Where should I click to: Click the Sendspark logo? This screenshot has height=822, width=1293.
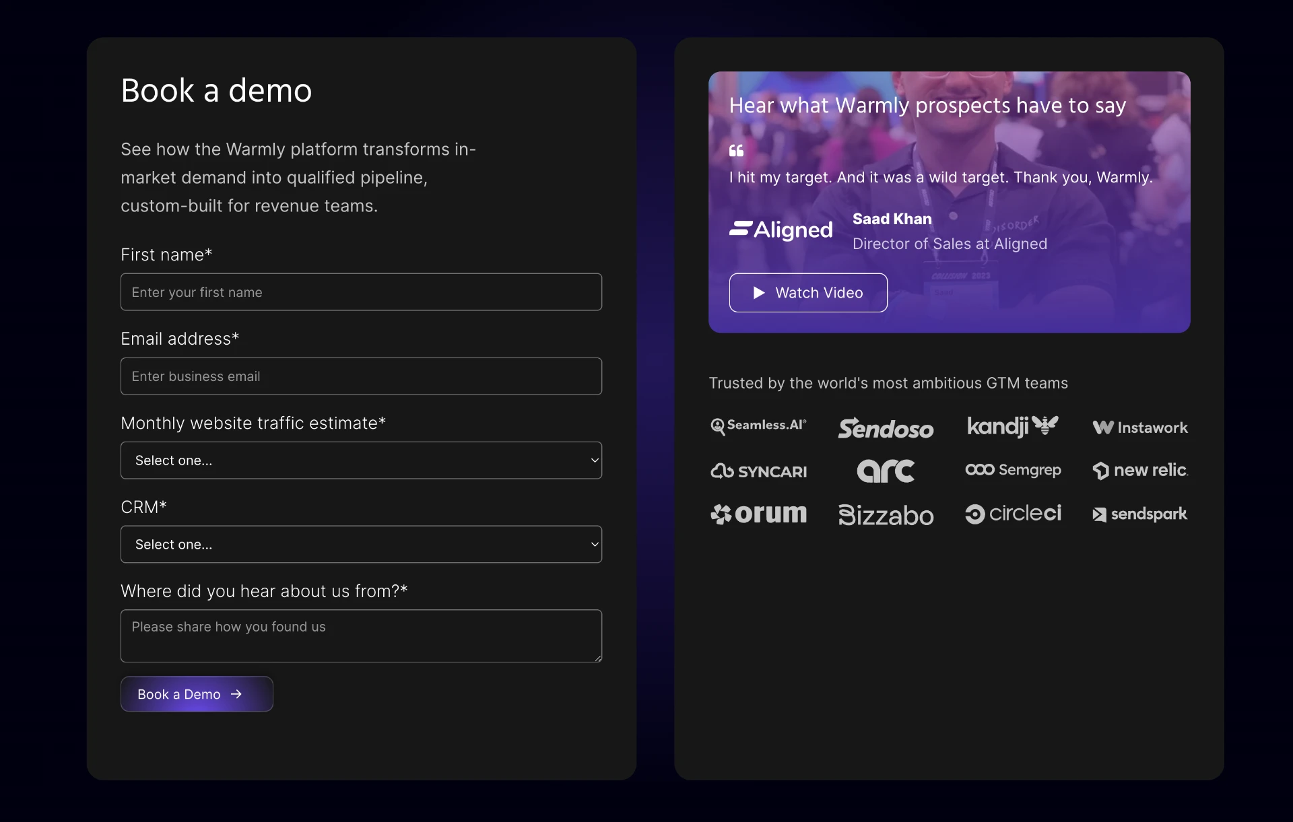click(x=1139, y=514)
